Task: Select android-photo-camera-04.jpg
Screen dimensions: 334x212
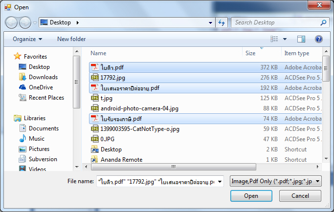Action: (139, 108)
